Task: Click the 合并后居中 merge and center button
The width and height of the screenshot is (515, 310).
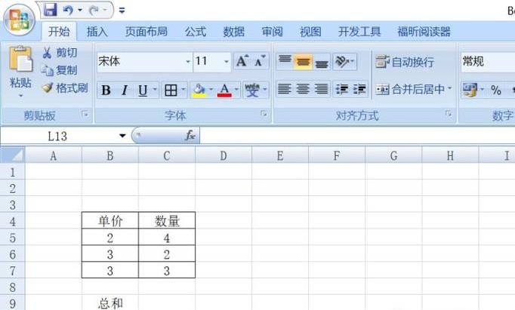Action: pos(413,90)
